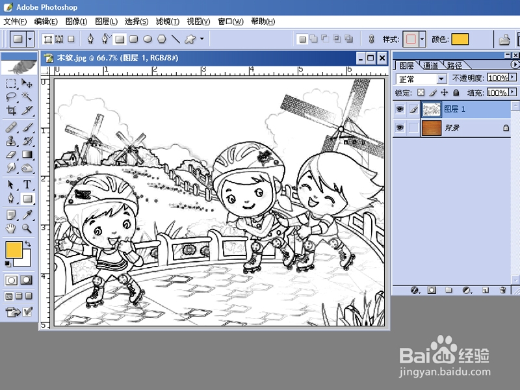
Task: Create a new layer button
Action: click(x=486, y=290)
